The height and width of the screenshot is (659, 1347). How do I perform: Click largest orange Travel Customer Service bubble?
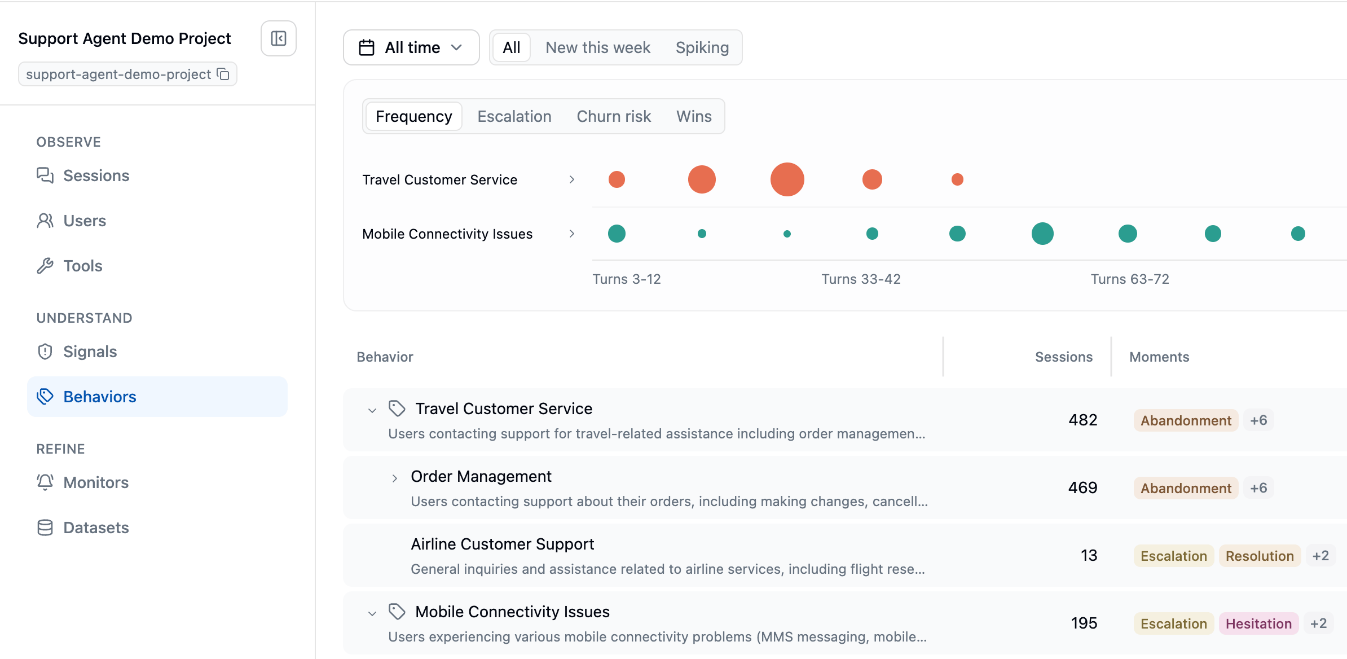coord(787,179)
